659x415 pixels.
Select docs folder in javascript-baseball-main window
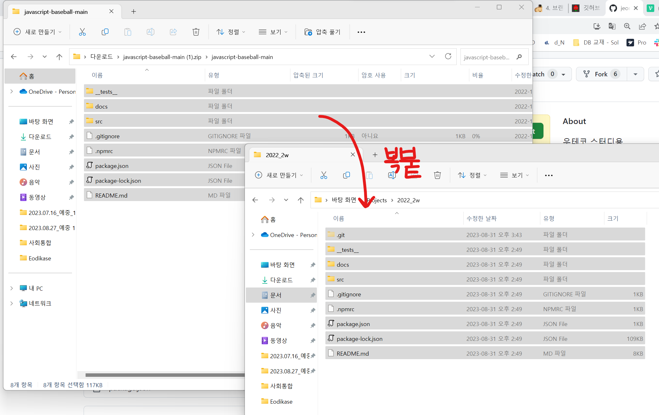click(x=308, y=106)
